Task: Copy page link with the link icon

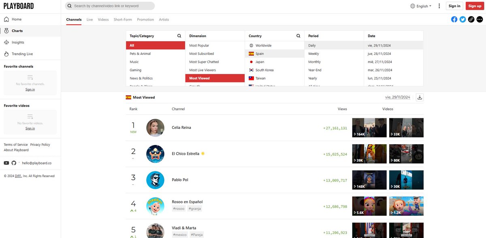Action: (x=471, y=19)
